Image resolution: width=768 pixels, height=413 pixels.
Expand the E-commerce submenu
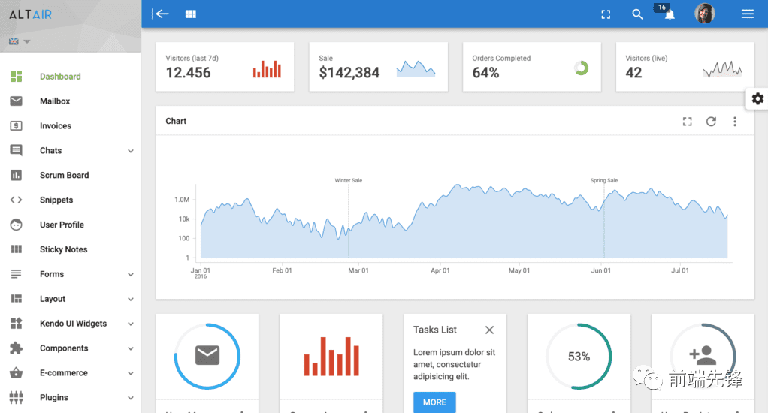[130, 373]
